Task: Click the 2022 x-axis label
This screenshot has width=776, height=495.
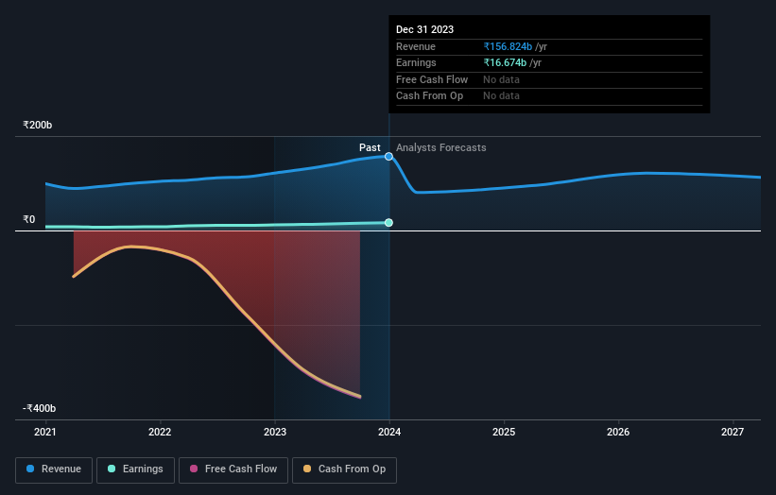Action: 160,433
